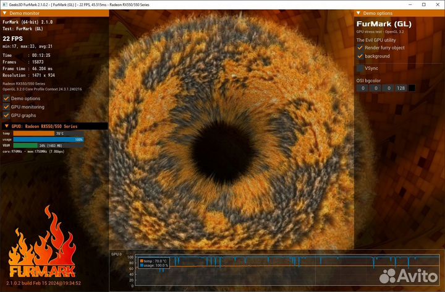Enable the VSync checkbox
Viewport: 445px width, 292px height.
[x=360, y=68]
